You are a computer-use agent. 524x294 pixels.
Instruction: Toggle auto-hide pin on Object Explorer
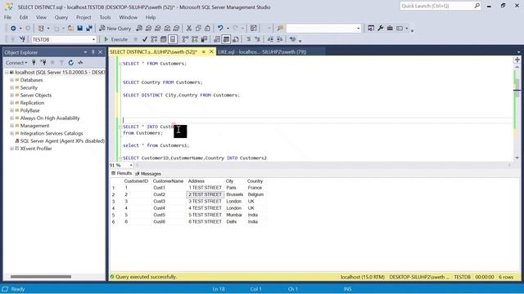click(x=93, y=52)
